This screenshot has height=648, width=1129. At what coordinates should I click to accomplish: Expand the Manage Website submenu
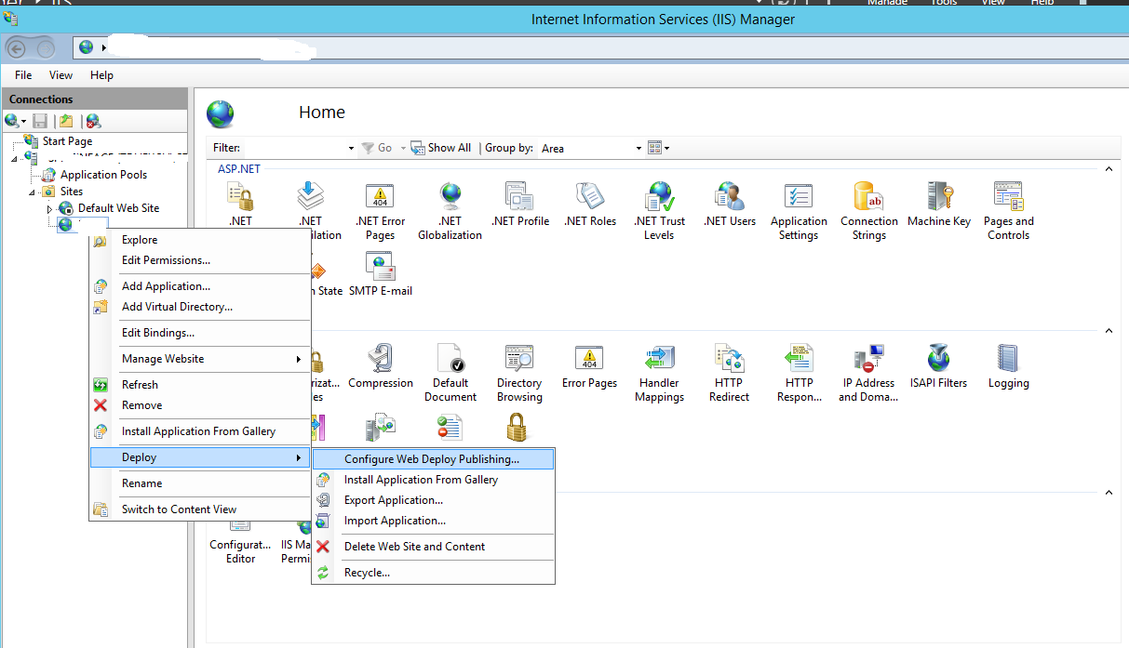click(x=200, y=359)
